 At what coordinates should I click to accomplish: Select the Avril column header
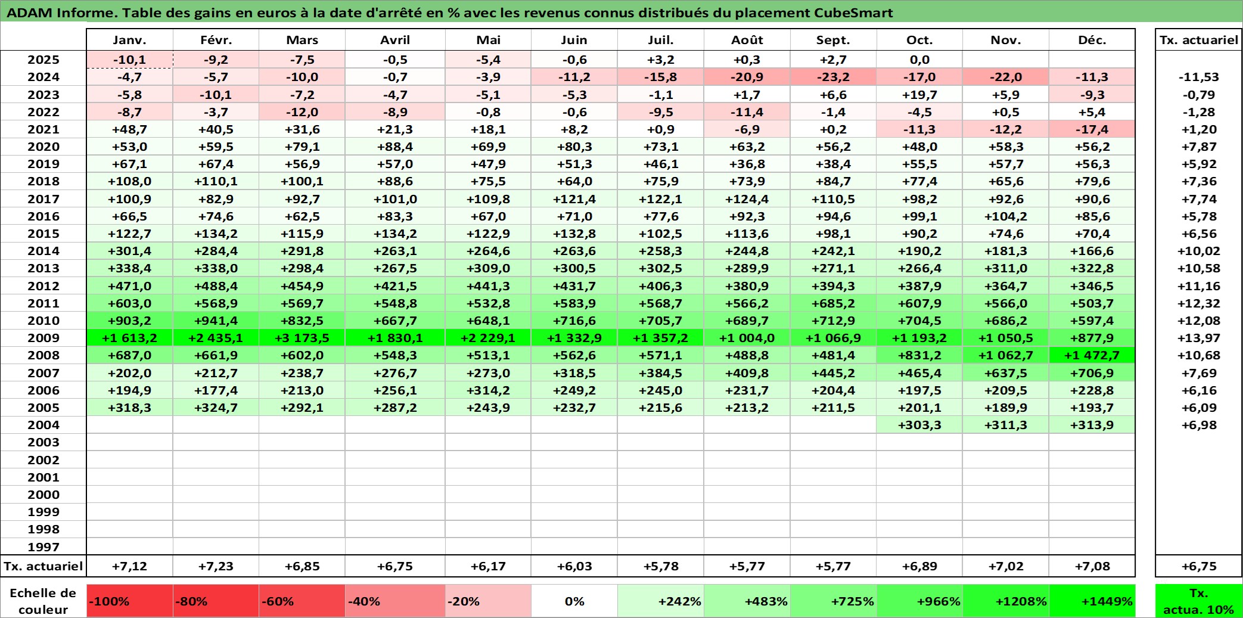[x=395, y=40]
